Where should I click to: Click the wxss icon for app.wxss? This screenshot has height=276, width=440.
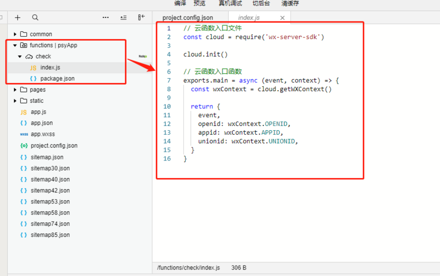(x=24, y=134)
